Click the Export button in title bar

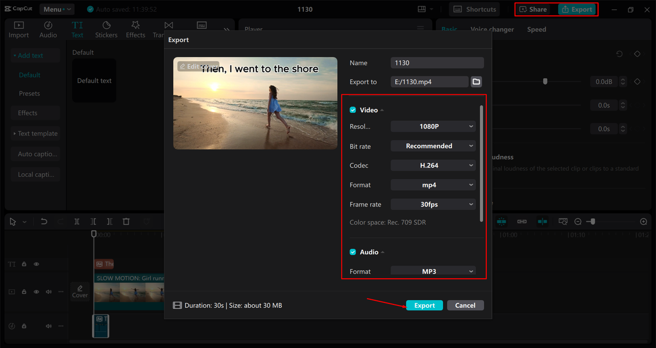coord(577,9)
